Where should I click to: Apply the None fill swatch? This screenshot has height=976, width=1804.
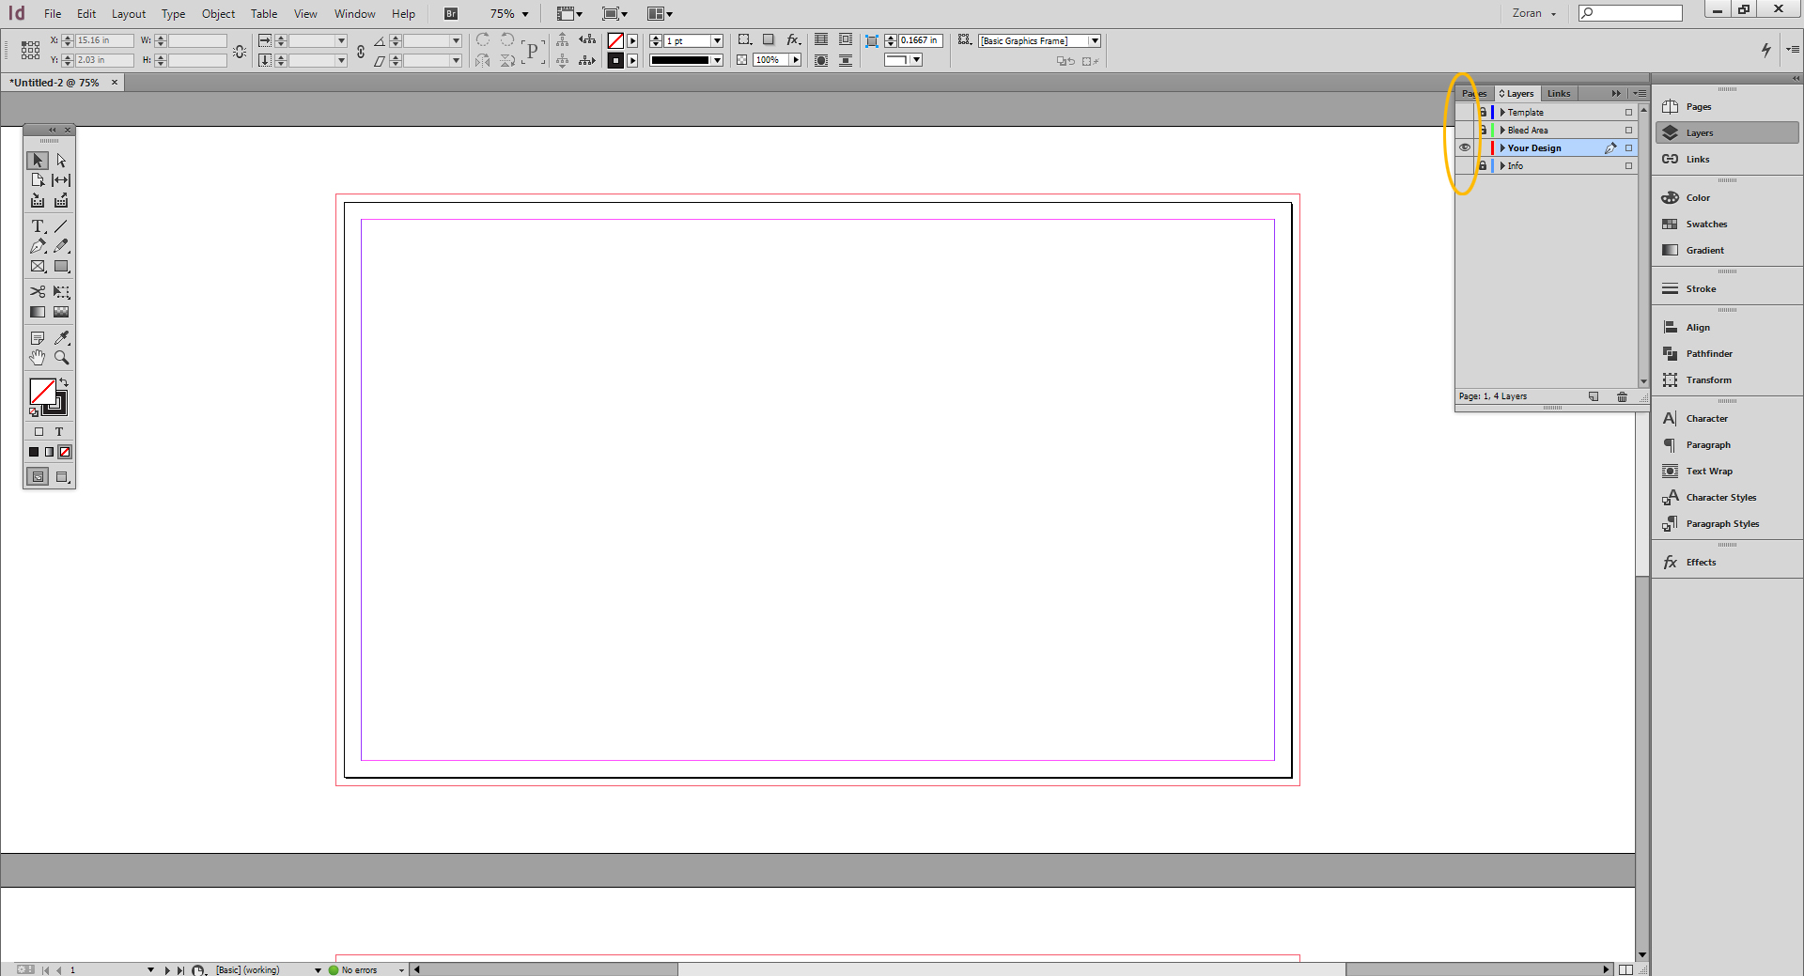(64, 452)
